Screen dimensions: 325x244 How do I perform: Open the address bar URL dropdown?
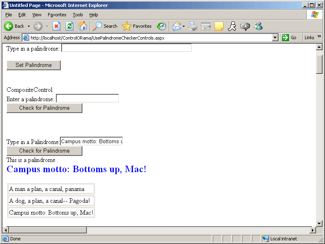pyautogui.click(x=275, y=38)
